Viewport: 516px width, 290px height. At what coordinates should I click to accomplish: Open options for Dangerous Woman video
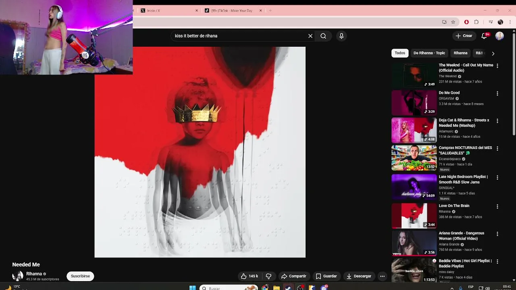497,234
